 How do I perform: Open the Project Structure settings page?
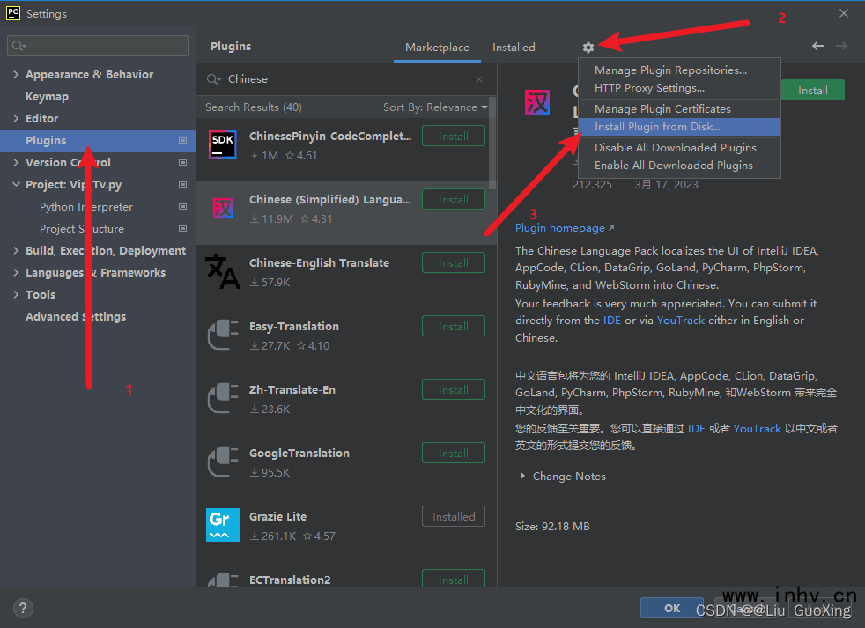pos(82,229)
